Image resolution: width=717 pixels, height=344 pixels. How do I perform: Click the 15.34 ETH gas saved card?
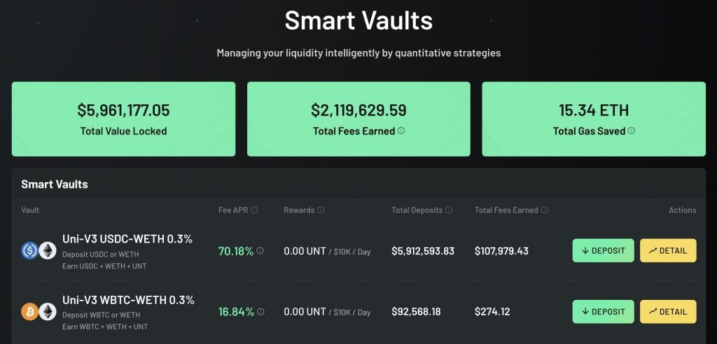(x=594, y=119)
